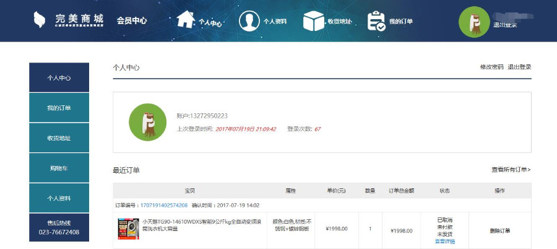
Task: Select 我的订单 in the left sidebar
Action: pos(59,108)
